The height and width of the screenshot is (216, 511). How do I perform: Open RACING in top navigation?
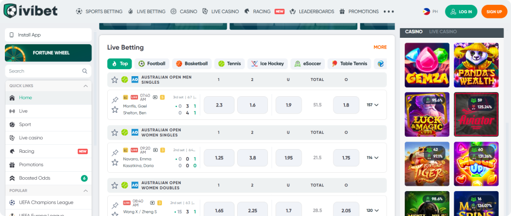[264, 11]
